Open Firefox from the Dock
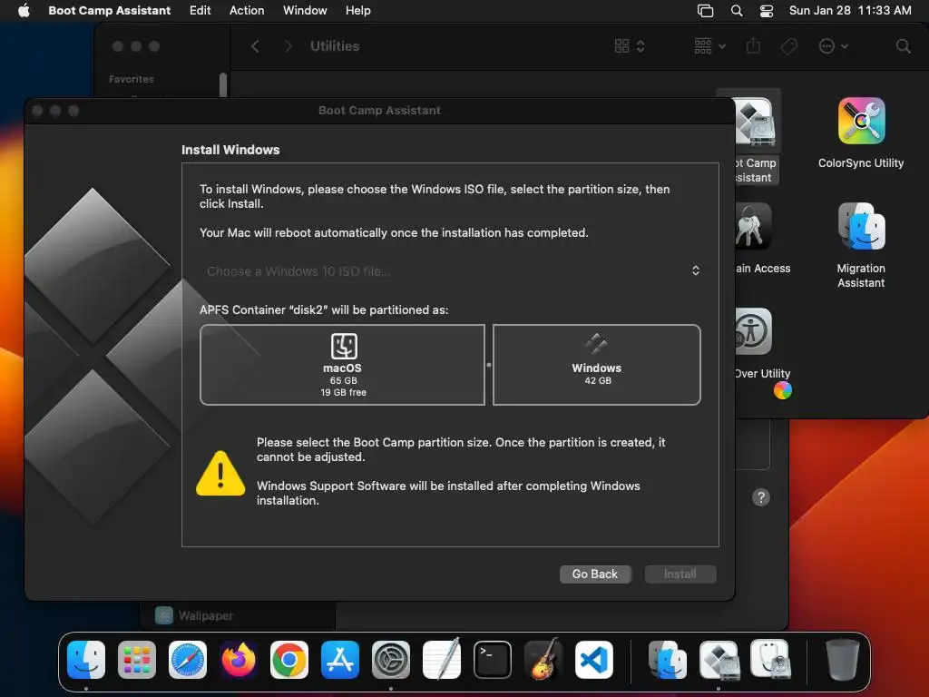The image size is (929, 697). point(239,659)
